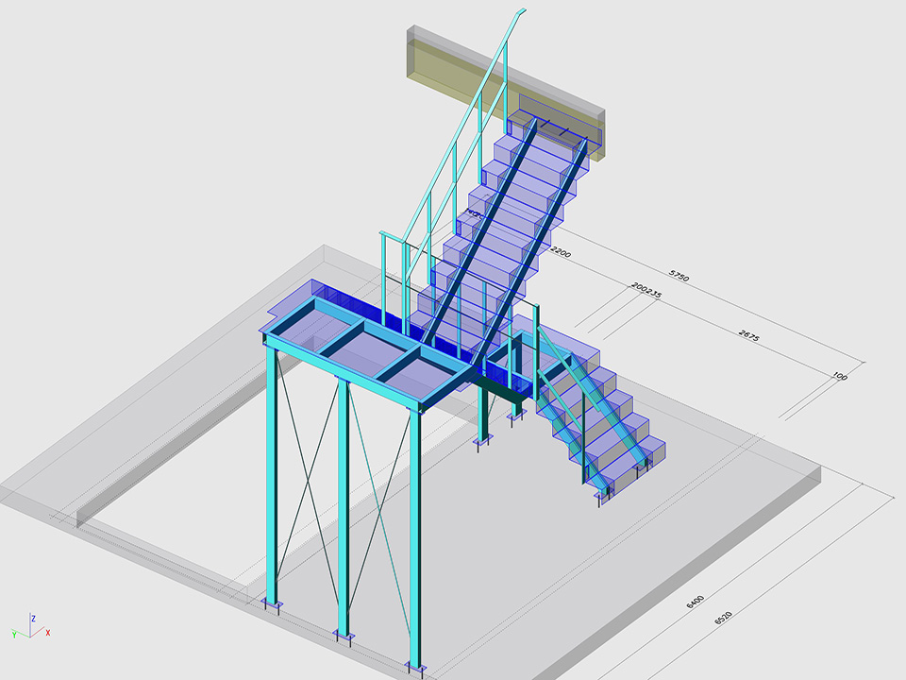This screenshot has height=680, width=906.
Task: Pick the 6520 dimension annotation
Action: [x=724, y=619]
